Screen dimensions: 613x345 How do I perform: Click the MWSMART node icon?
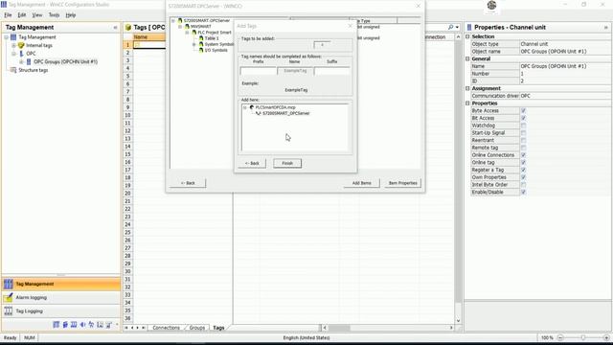(x=187, y=26)
